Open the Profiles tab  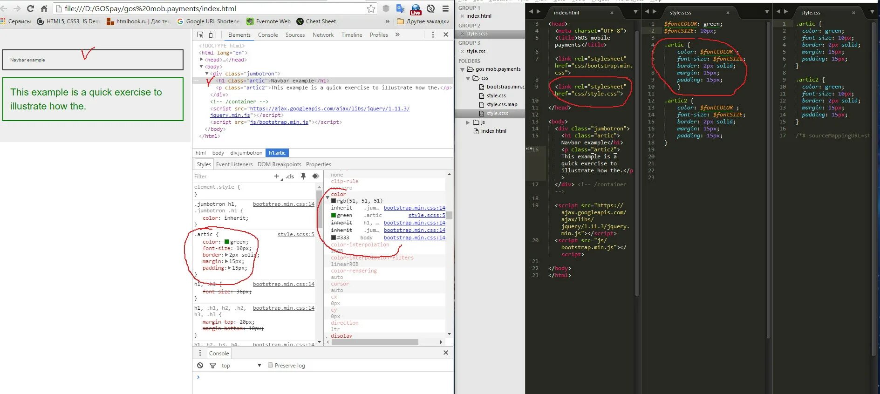point(379,35)
